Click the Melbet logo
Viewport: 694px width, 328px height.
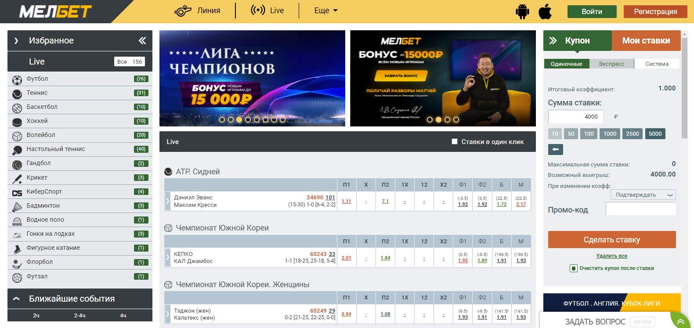click(55, 11)
